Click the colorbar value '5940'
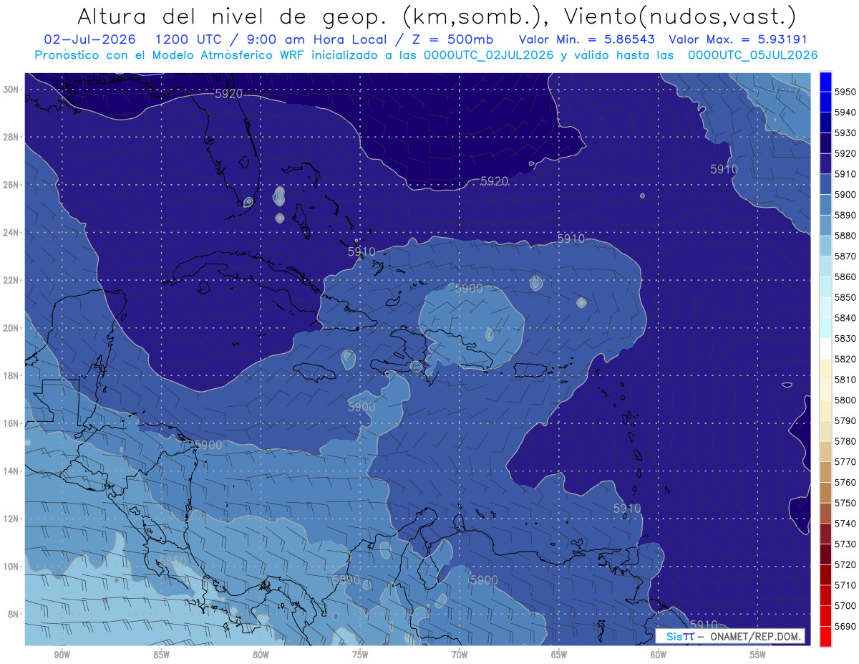This screenshot has width=859, height=664. pos(845,112)
